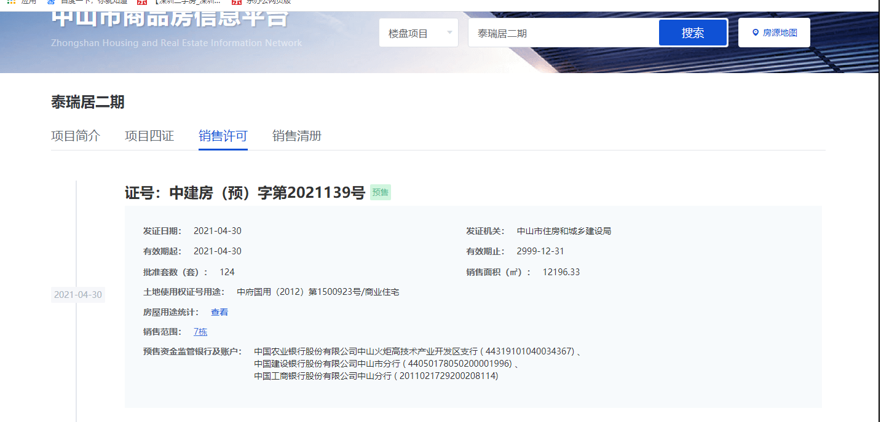881x422 pixels.
Task: Switch to the 项目四证 tab
Action: click(149, 136)
